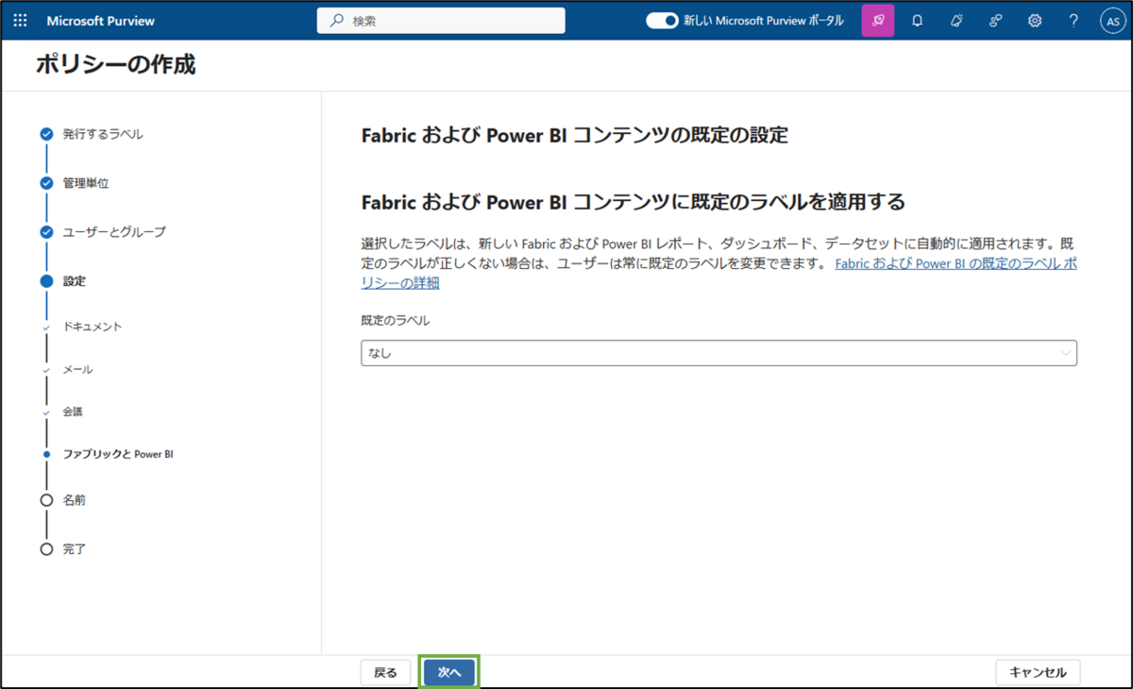
Task: Select the 設定 step
Action: pyautogui.click(x=75, y=281)
